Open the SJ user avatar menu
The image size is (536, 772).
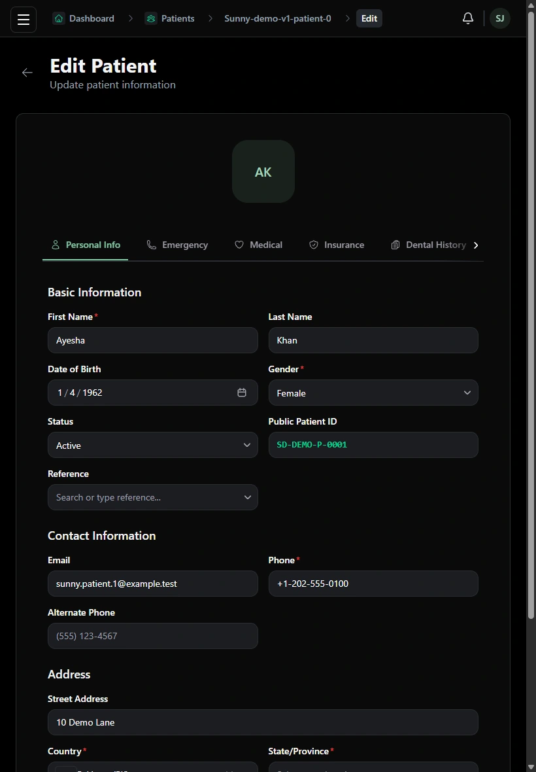(x=499, y=19)
